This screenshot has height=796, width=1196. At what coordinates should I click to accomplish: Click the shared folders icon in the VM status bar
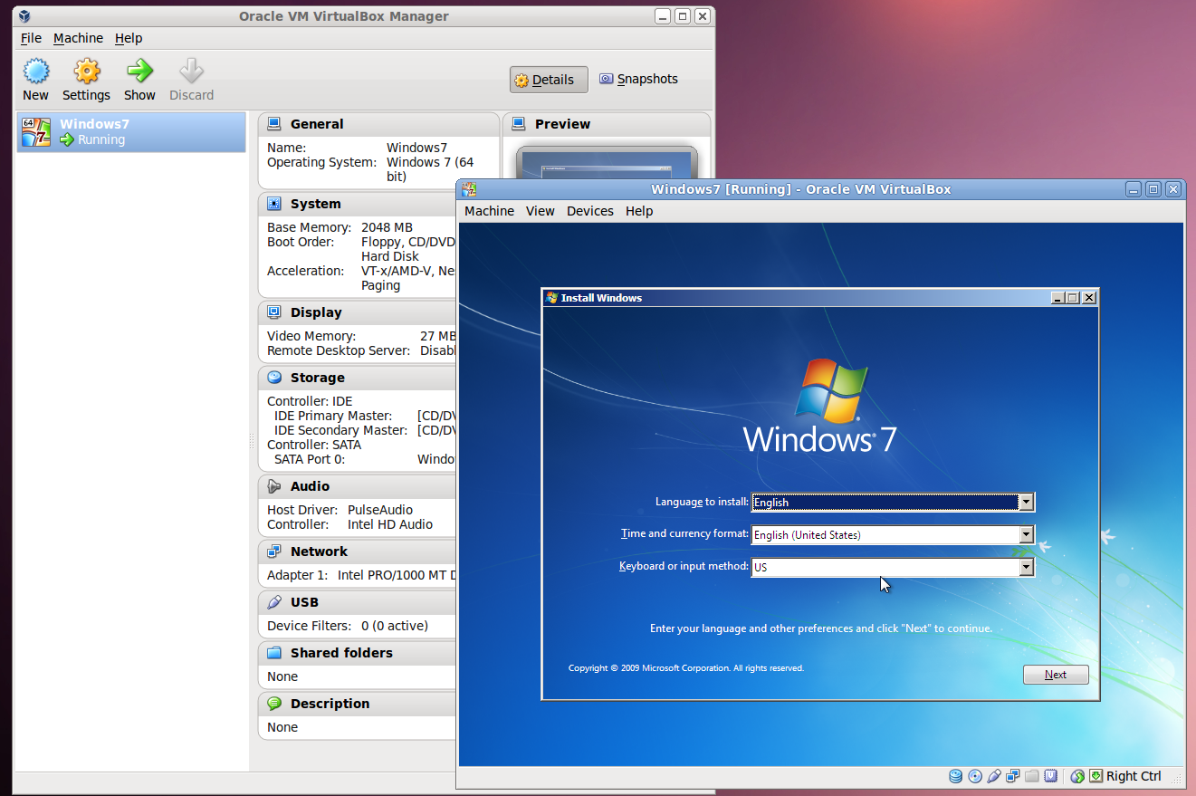(x=1032, y=776)
